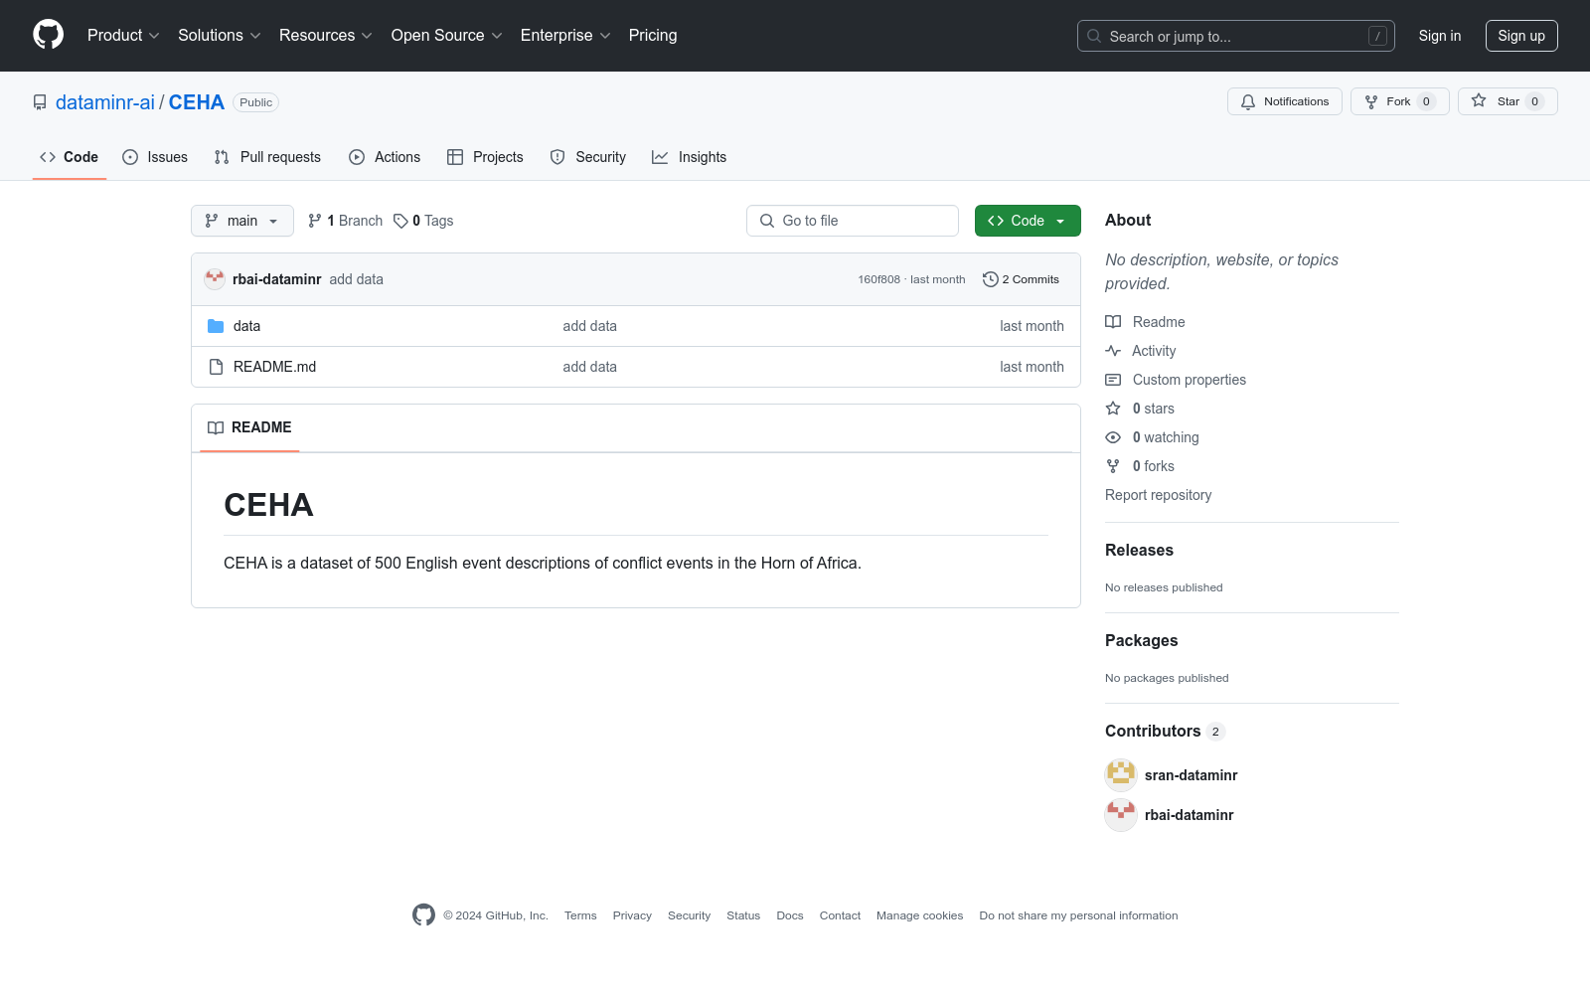
Task: Click the Go to file search field
Action: click(853, 221)
